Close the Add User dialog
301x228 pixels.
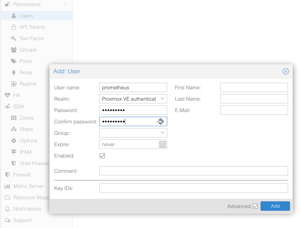pyautogui.click(x=286, y=71)
